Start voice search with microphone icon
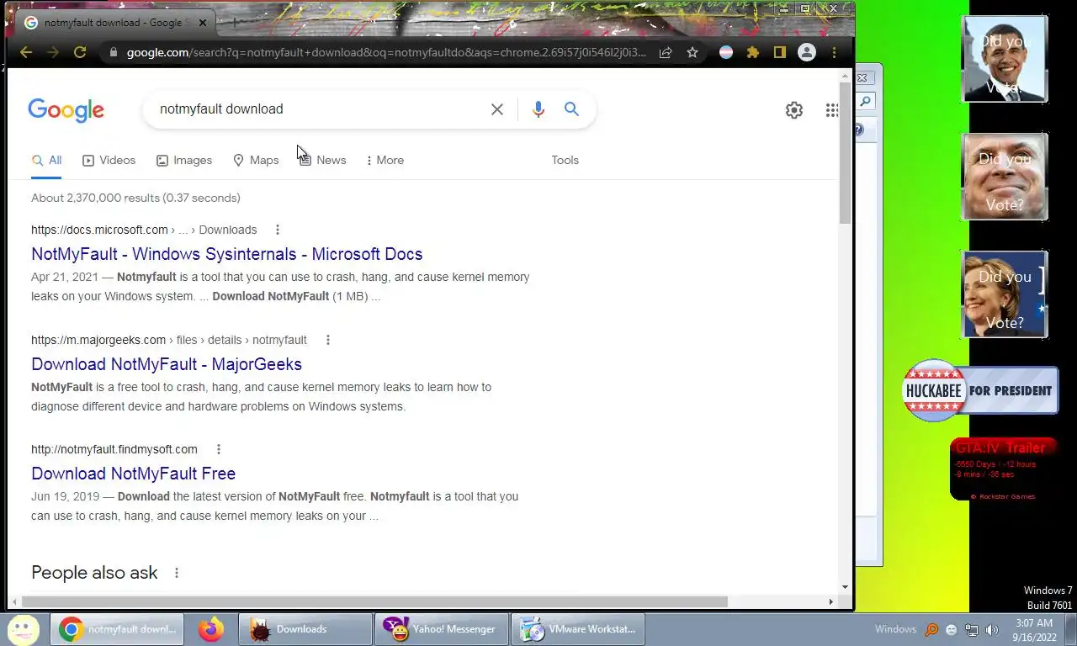 (x=538, y=109)
